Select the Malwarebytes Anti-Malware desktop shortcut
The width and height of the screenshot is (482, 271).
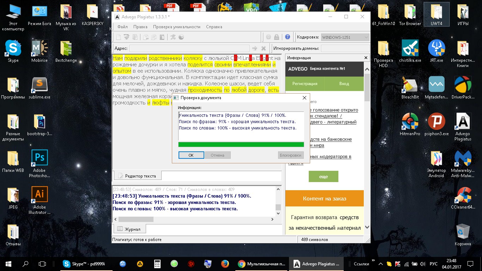click(x=463, y=164)
